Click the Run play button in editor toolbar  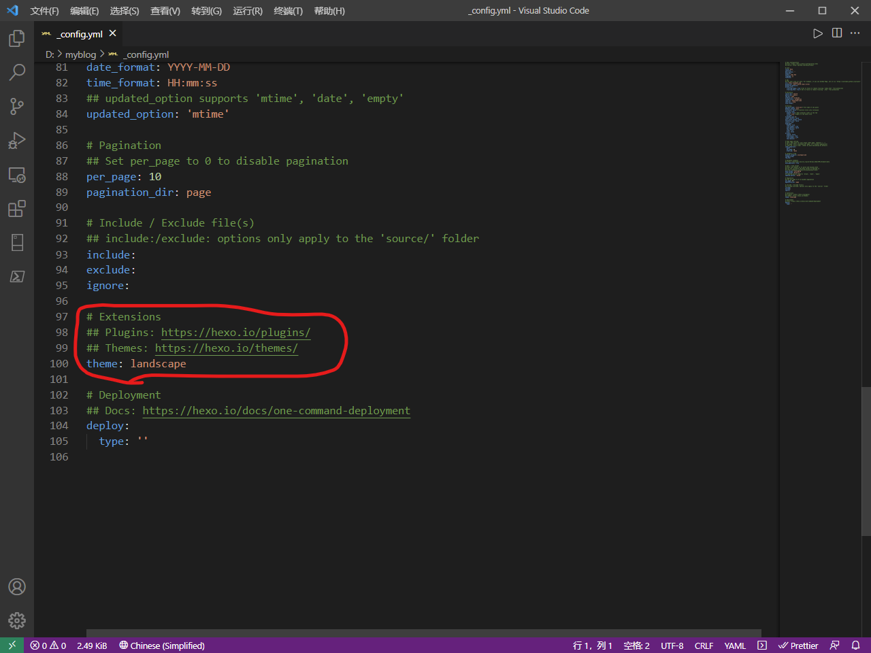[x=818, y=33]
